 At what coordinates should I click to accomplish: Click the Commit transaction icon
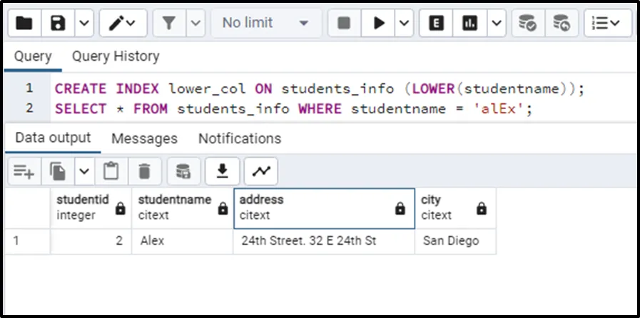click(528, 24)
